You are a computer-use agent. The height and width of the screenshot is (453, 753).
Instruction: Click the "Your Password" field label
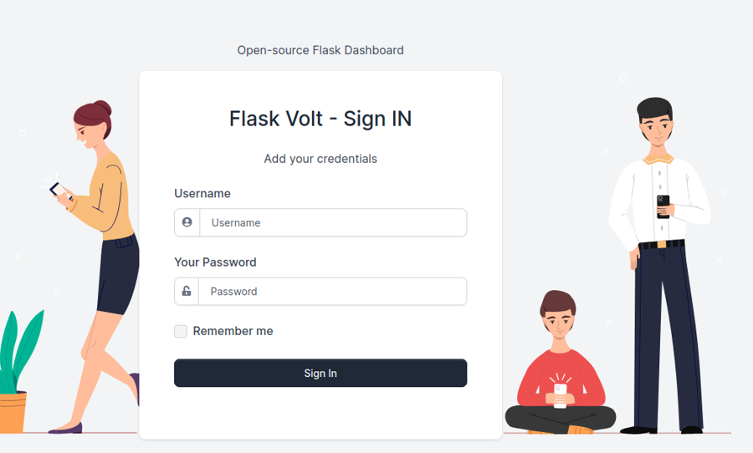coord(215,262)
